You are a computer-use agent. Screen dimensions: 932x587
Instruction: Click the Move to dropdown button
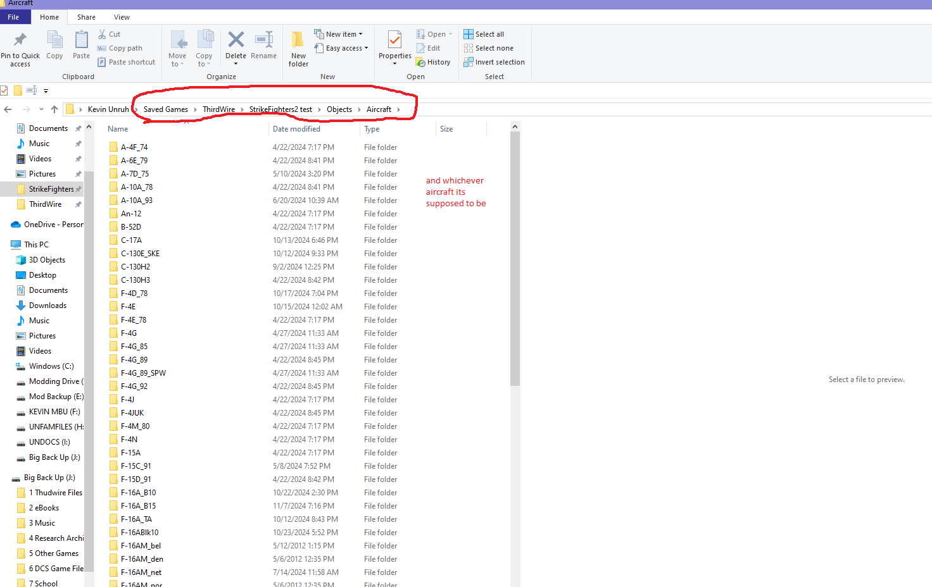coord(177,49)
